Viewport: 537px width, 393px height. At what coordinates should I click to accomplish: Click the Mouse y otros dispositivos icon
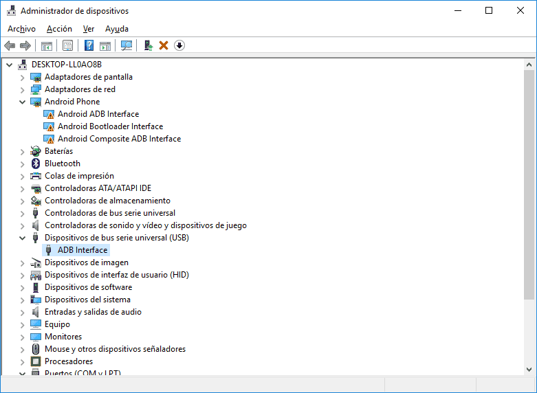point(36,349)
